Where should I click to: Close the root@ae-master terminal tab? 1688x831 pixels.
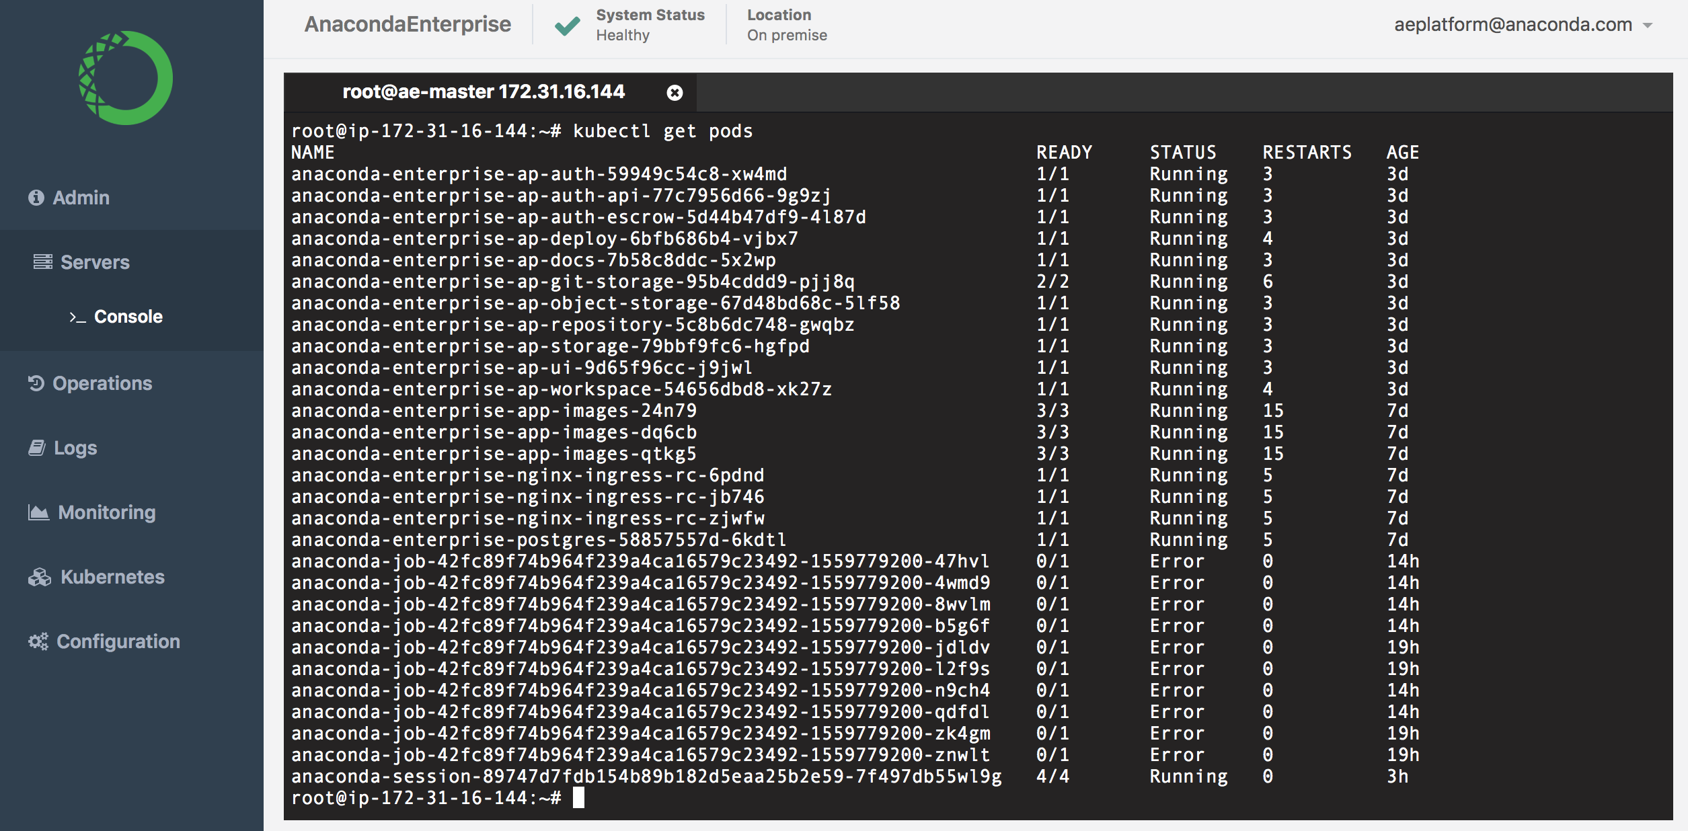[x=675, y=93]
